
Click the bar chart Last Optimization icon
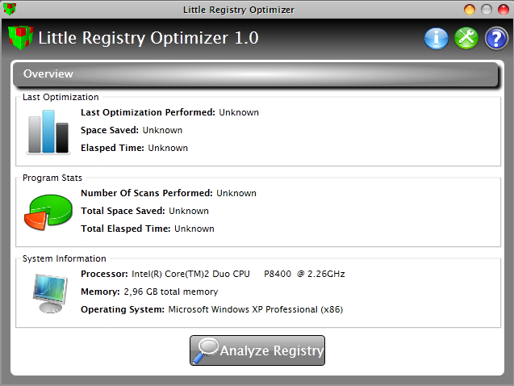tap(48, 132)
